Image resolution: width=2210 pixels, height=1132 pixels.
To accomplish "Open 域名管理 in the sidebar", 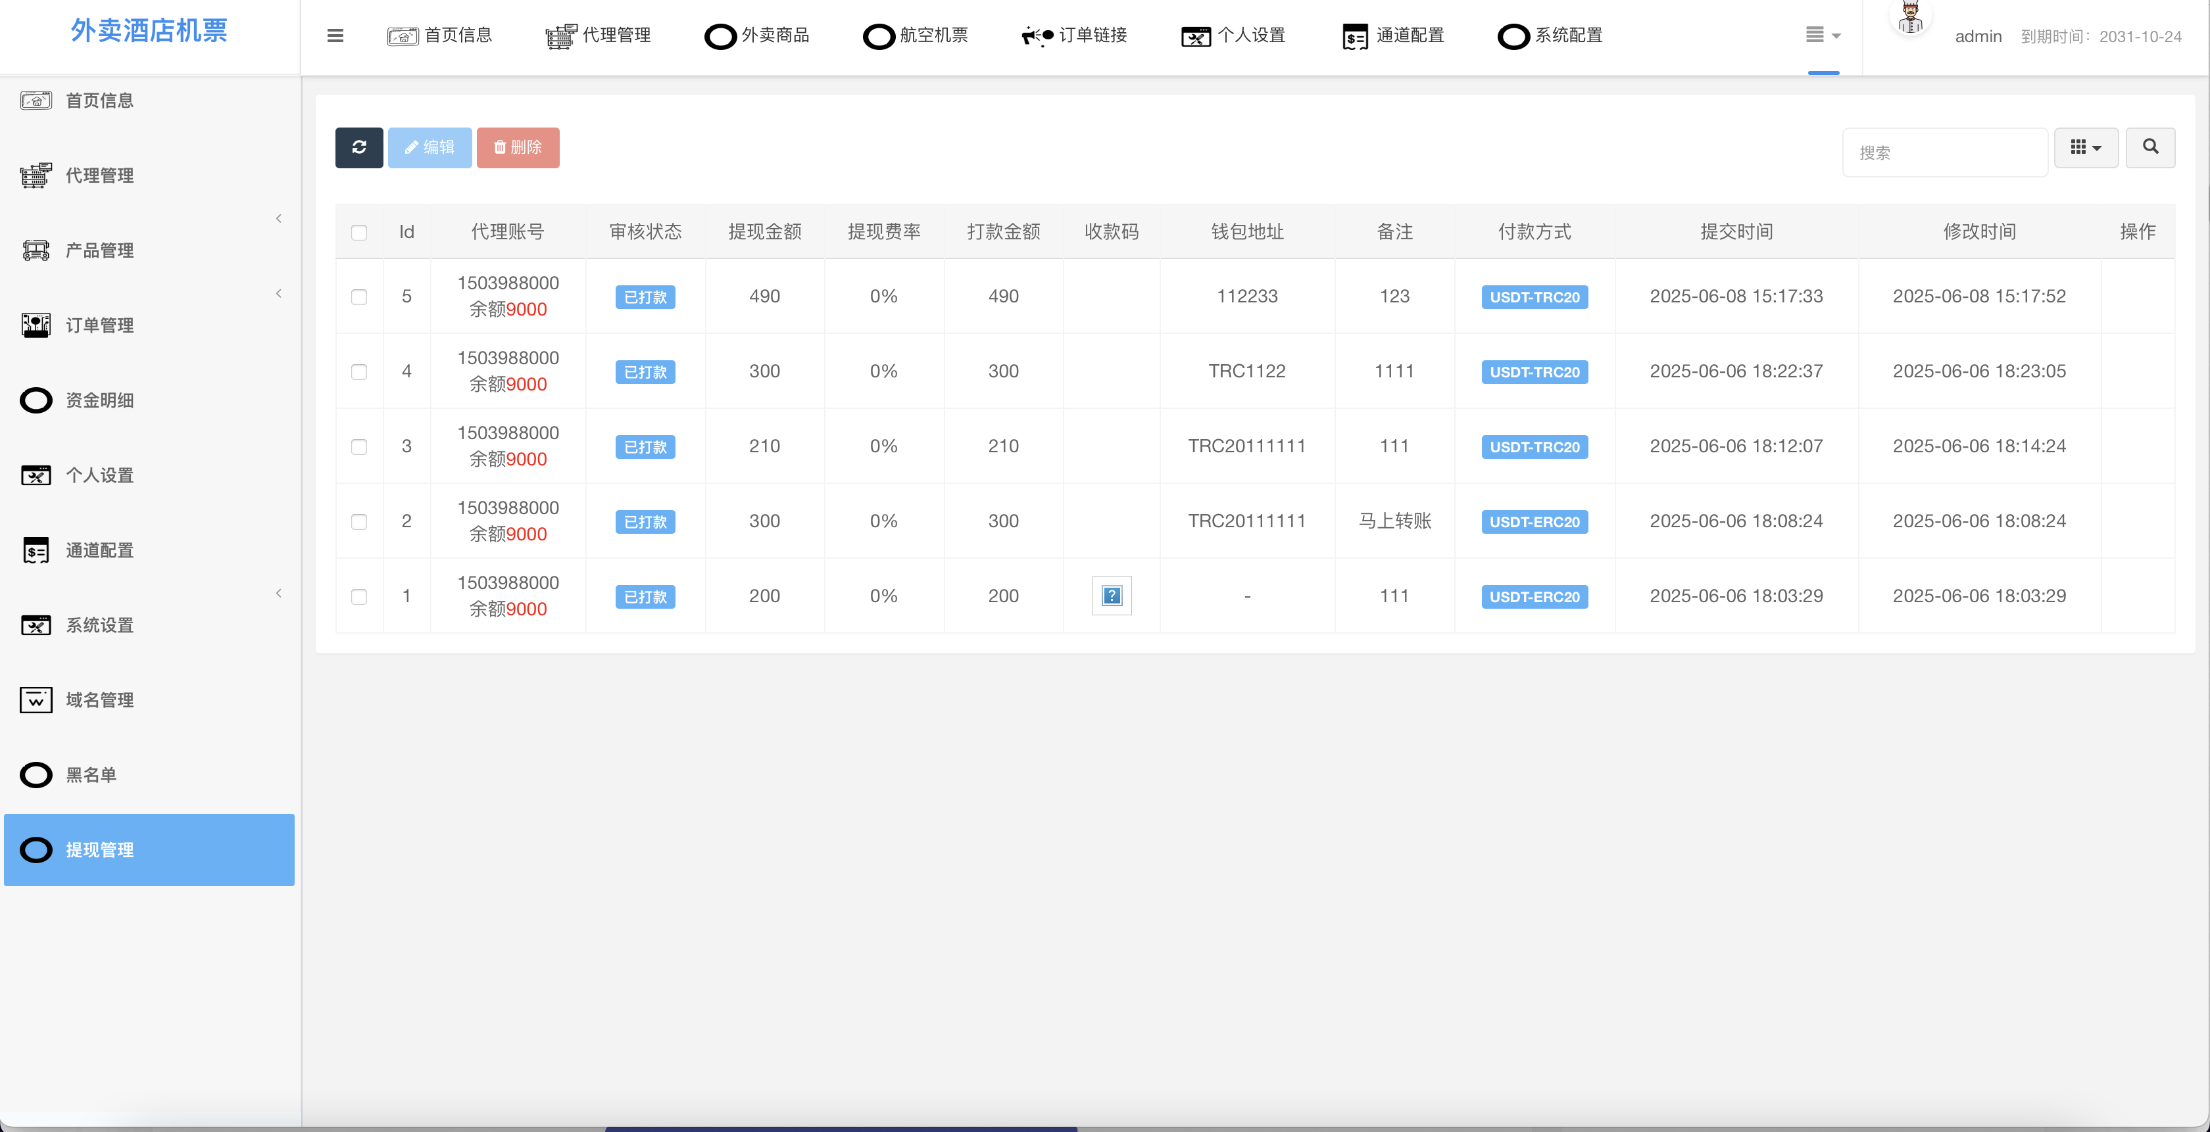I will (x=99, y=700).
